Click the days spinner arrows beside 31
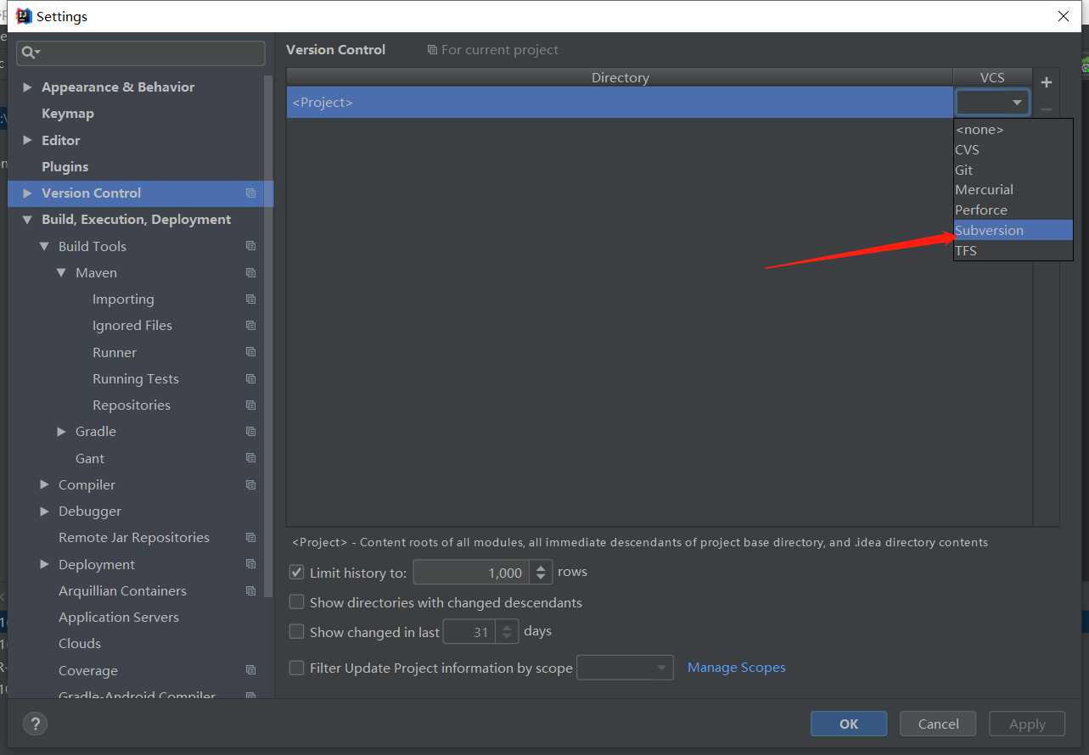Image resolution: width=1089 pixels, height=755 pixels. [x=507, y=632]
